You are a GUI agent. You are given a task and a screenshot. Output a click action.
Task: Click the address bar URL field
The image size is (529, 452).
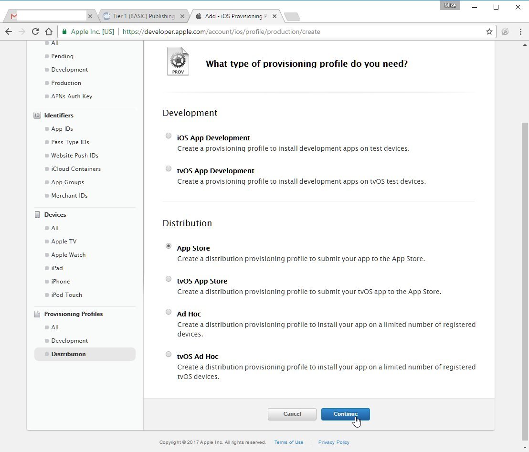click(x=276, y=32)
